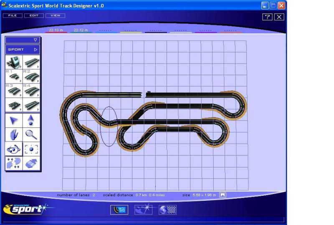Image resolution: width=334 pixels, height=225 pixels.
Task: Open the VIEW menu
Action: point(55,15)
